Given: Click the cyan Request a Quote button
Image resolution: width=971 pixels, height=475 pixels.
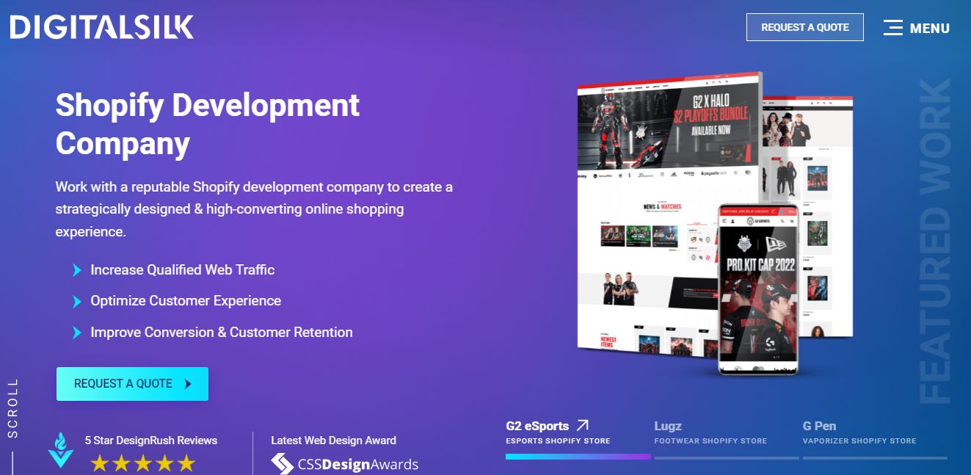Looking at the screenshot, I should [x=132, y=384].
